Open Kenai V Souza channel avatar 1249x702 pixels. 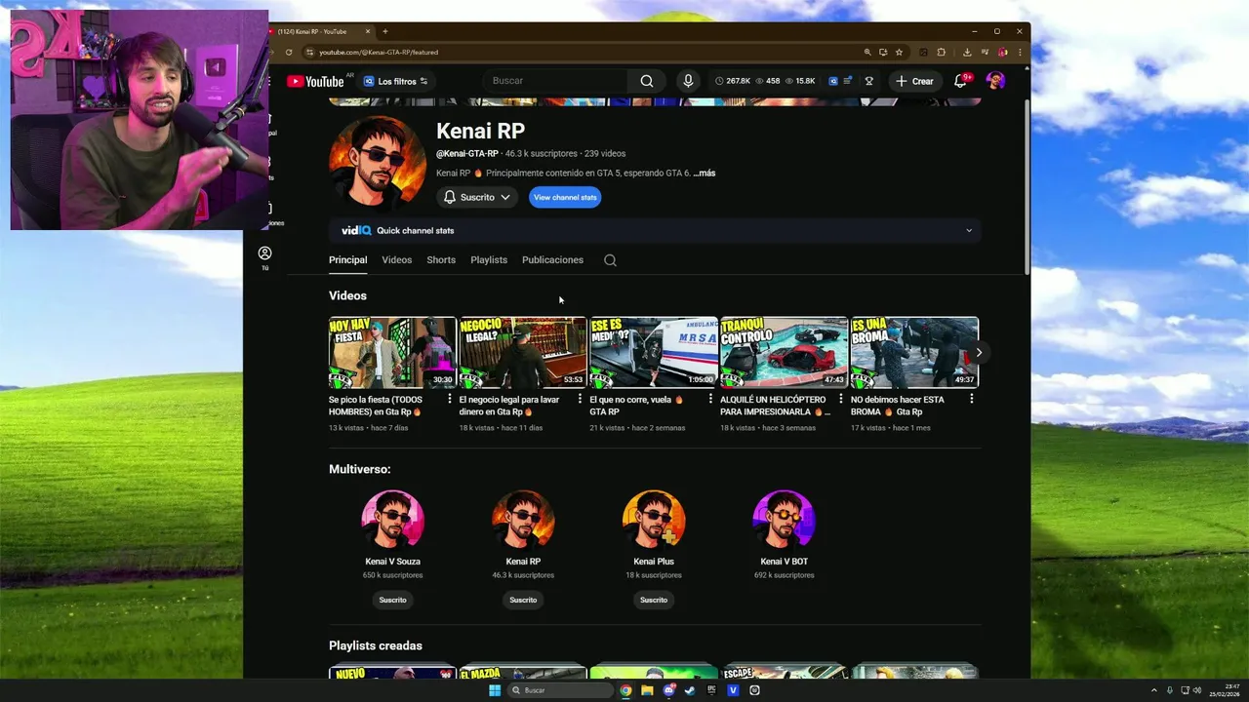392,521
